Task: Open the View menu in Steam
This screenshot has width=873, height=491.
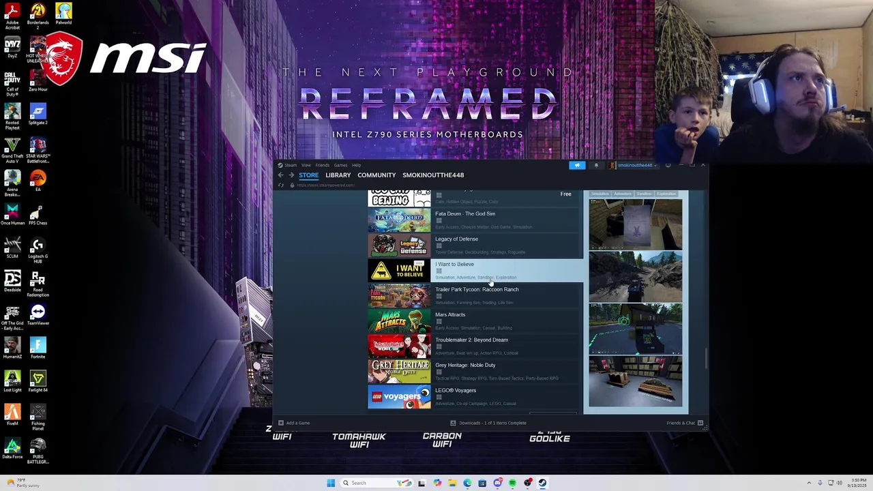Action: pos(306,165)
